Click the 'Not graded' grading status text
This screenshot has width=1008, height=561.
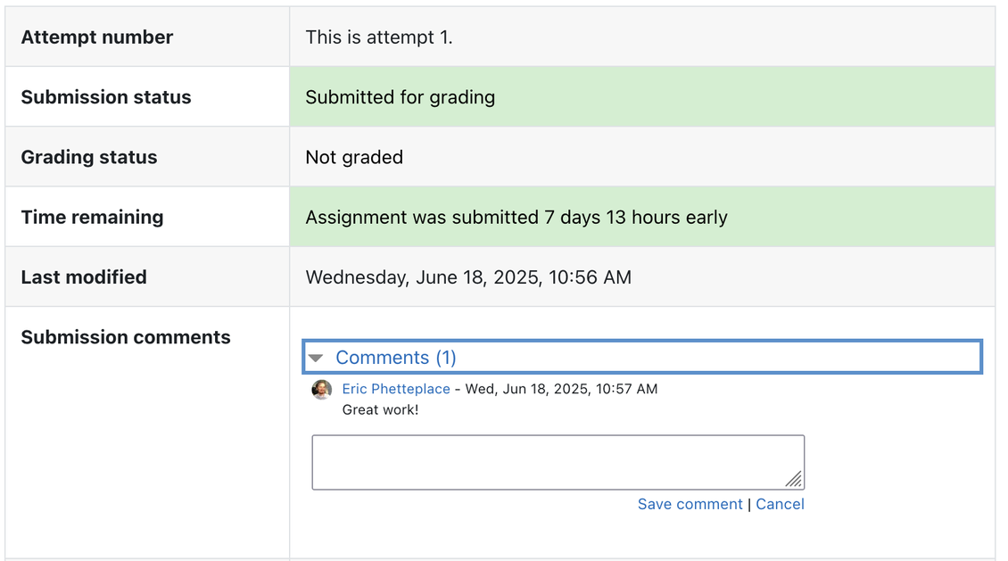[351, 156]
